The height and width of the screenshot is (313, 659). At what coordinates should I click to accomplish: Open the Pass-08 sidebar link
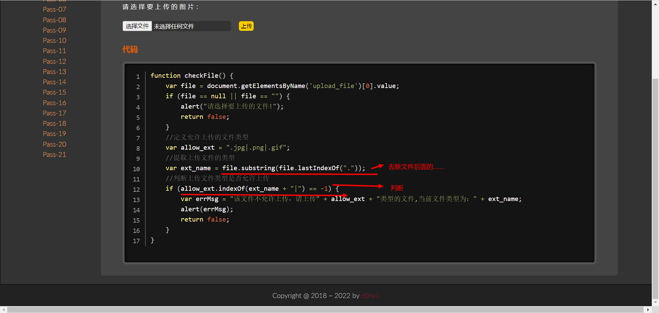coord(54,20)
